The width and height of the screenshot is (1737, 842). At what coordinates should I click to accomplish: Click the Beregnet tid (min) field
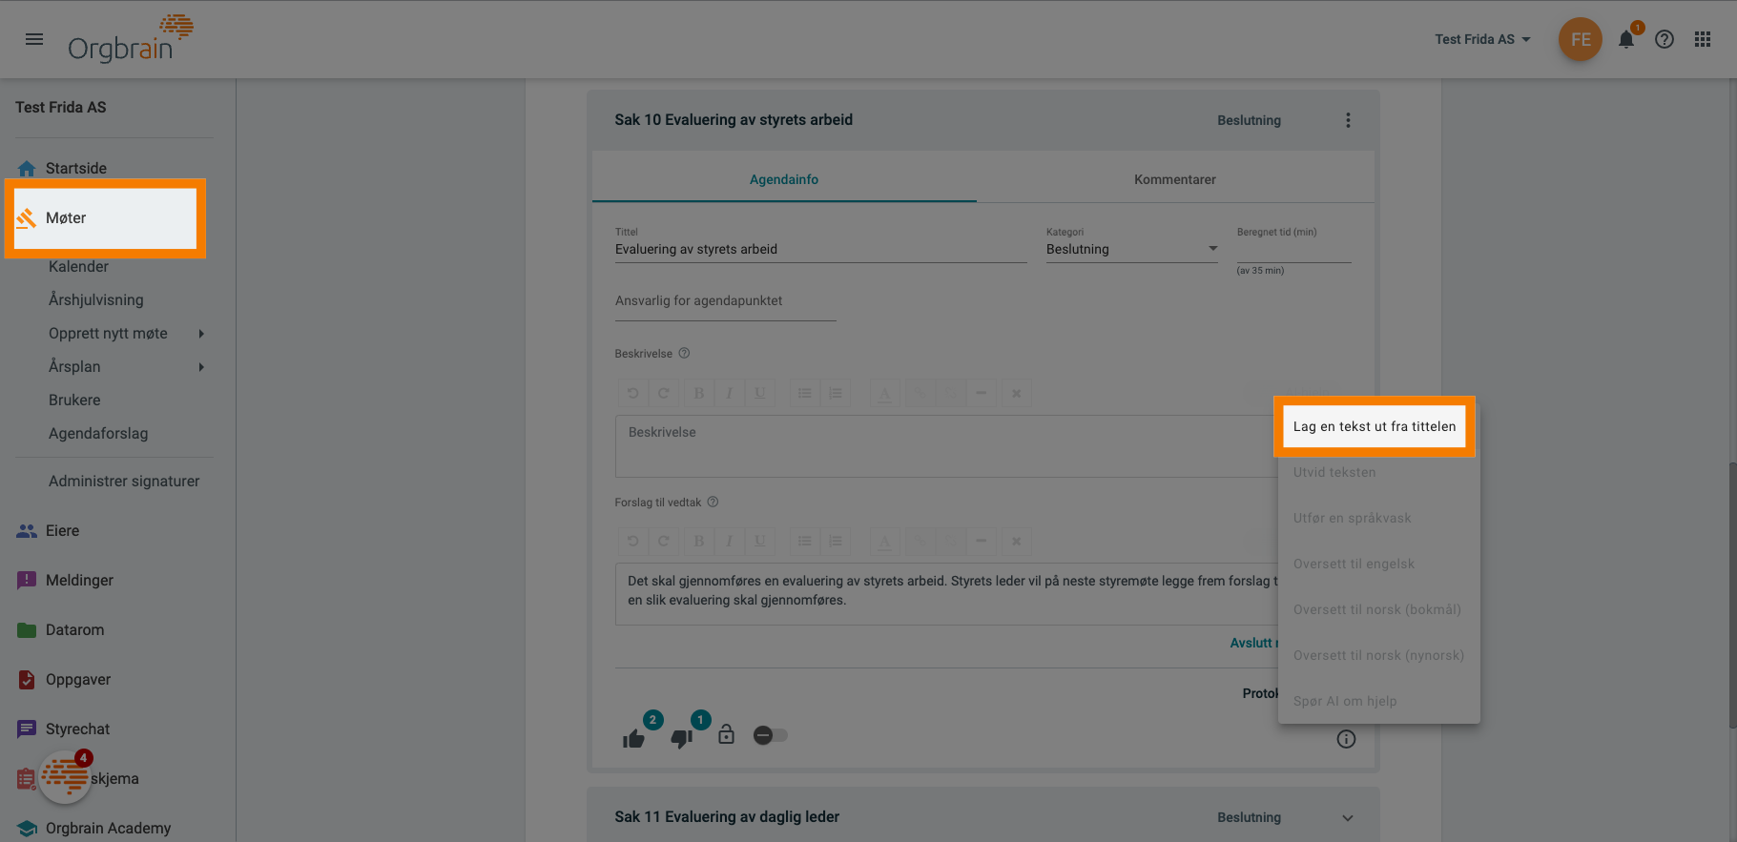(x=1293, y=249)
